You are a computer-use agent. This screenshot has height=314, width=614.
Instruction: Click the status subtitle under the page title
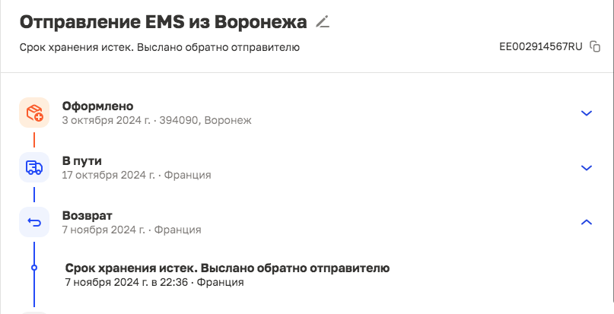[160, 47]
